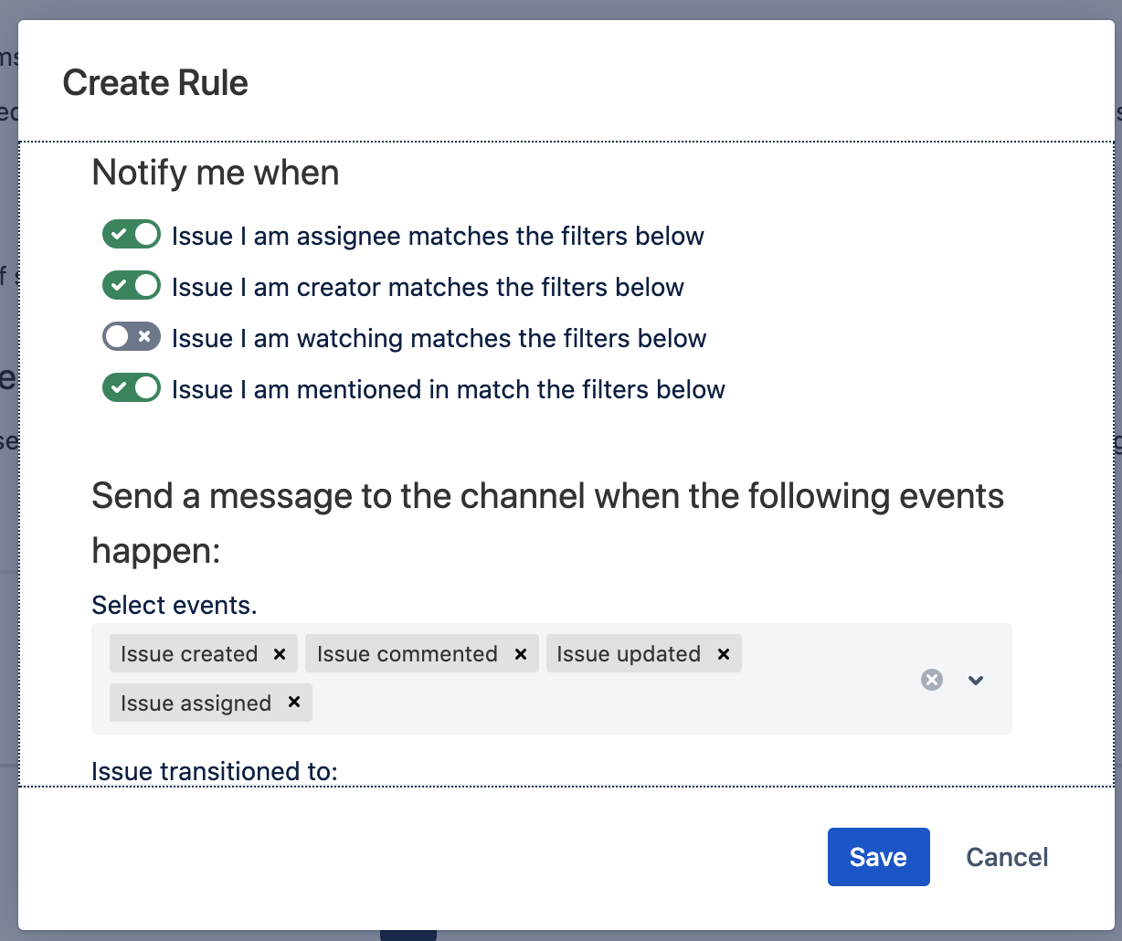Viewport: 1122px width, 941px height.
Task: Click the 'Issue I am mentioned' label
Action: 448,389
